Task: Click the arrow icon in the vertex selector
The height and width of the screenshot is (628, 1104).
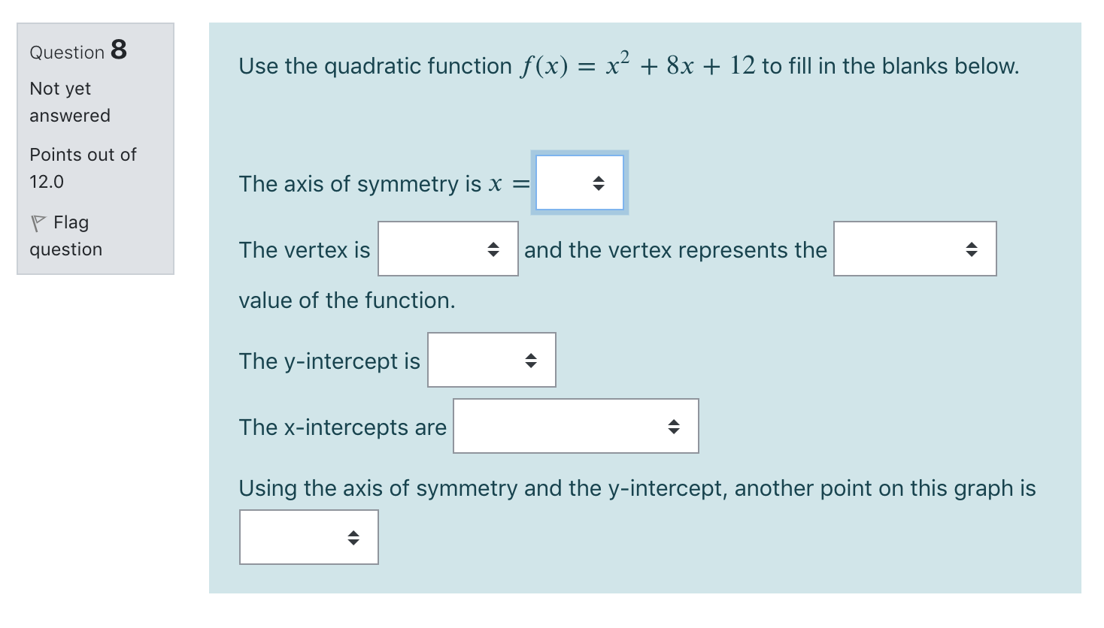Action: (493, 249)
